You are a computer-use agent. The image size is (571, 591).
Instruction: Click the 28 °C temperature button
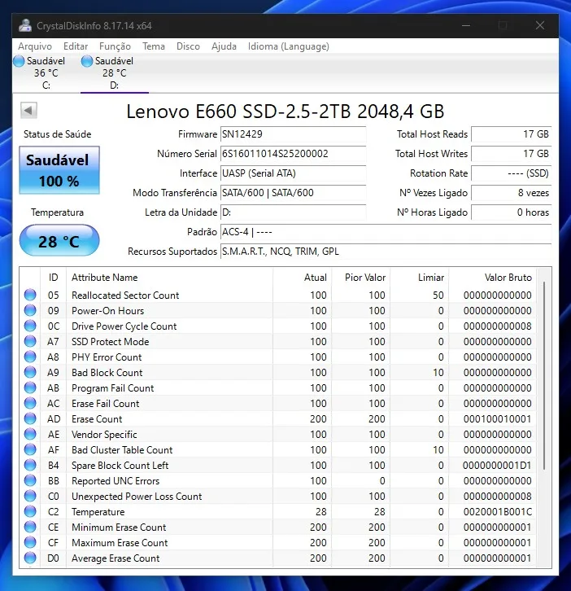pyautogui.click(x=59, y=240)
